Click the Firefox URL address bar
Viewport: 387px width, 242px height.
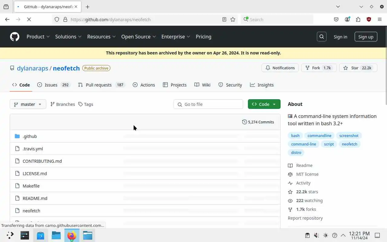tap(145, 19)
